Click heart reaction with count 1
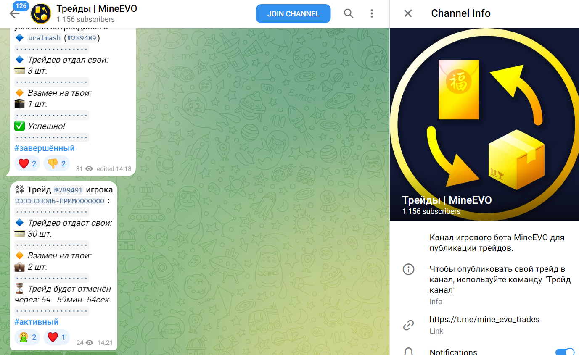Screen dimensions: 579x355 [x=56, y=337]
